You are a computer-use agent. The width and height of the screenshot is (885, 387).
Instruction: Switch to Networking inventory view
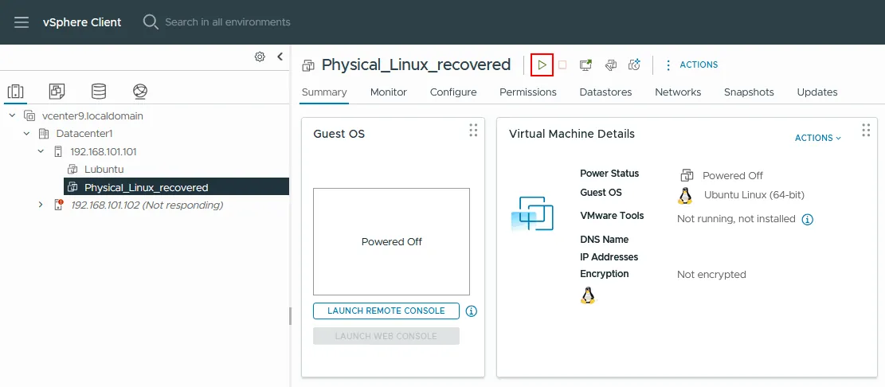coord(140,91)
